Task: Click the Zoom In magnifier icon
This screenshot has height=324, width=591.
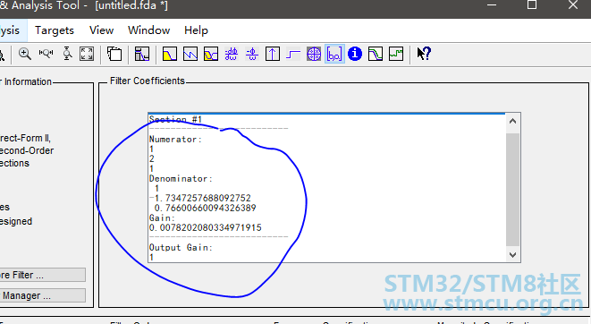Action: tap(25, 54)
